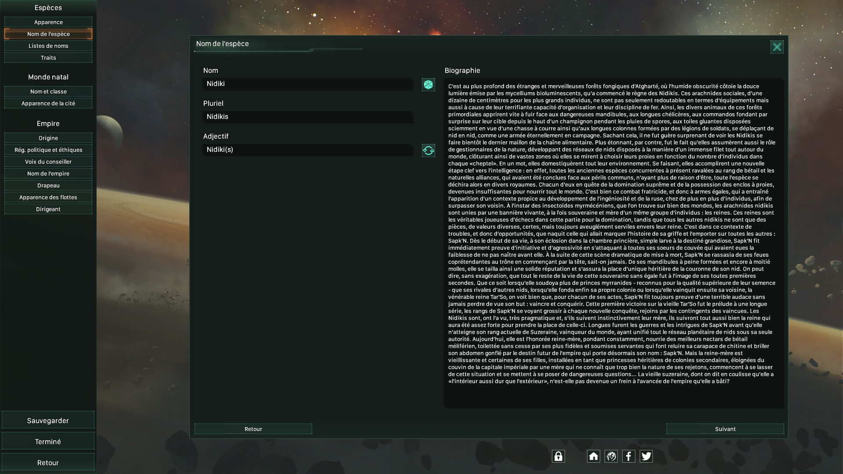Go to Listes de noms section

coord(48,46)
